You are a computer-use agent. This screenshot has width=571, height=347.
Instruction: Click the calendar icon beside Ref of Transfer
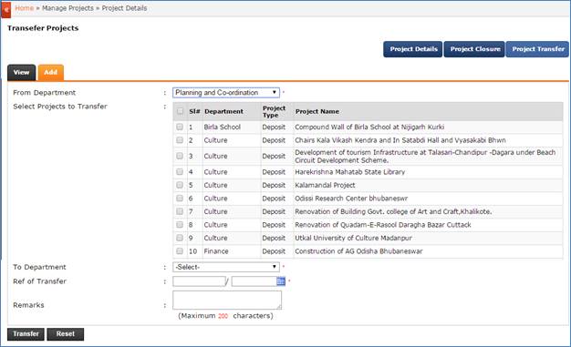coord(281,281)
